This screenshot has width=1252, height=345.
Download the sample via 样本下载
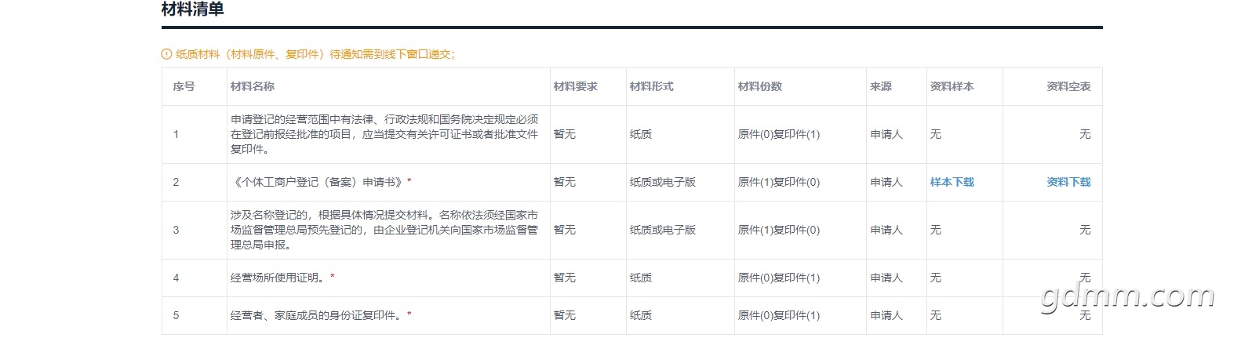coord(952,182)
